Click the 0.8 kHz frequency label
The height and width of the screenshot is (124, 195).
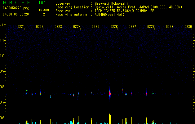tap(2, 87)
